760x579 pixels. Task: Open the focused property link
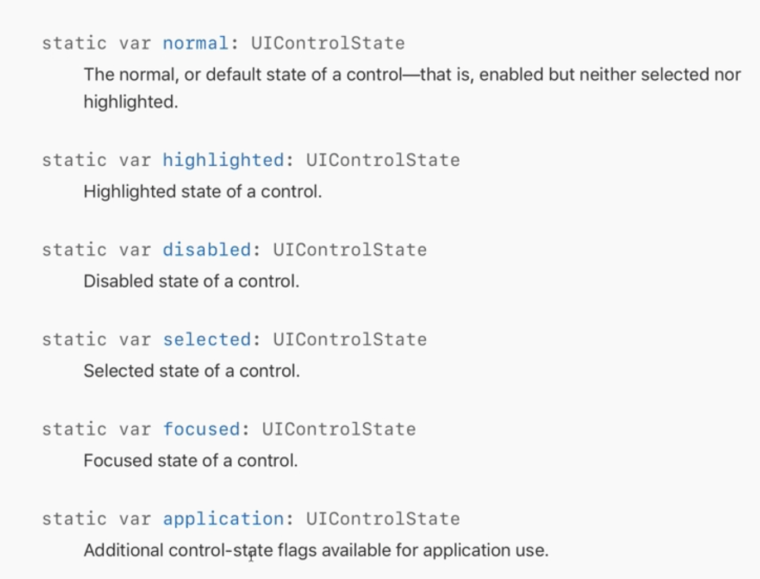click(201, 429)
